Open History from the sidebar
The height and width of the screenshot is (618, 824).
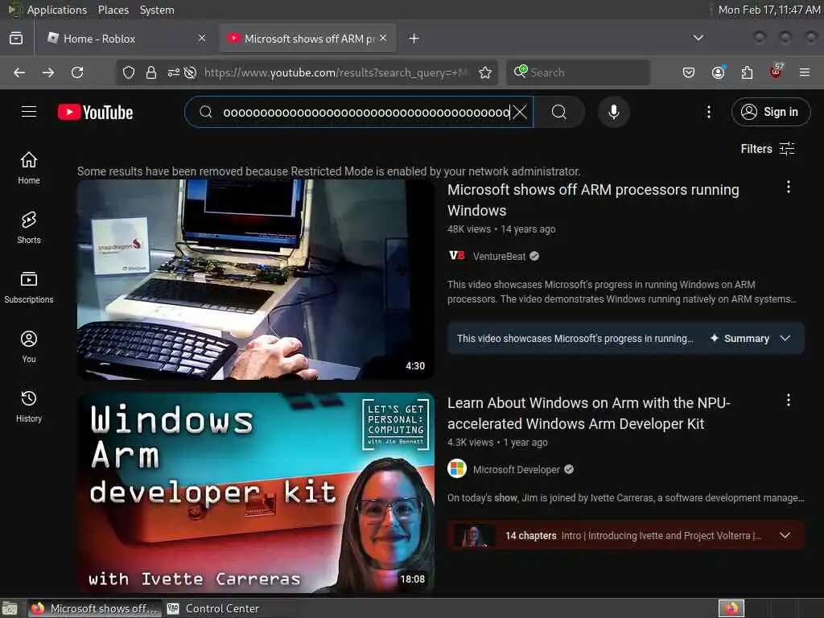[x=29, y=406]
